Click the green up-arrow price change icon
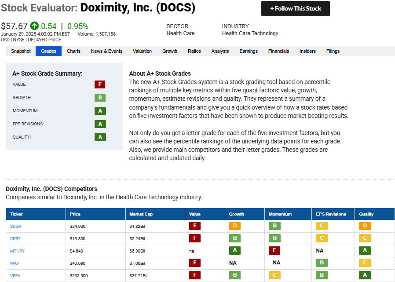The height and width of the screenshot is (282, 395). [34, 26]
